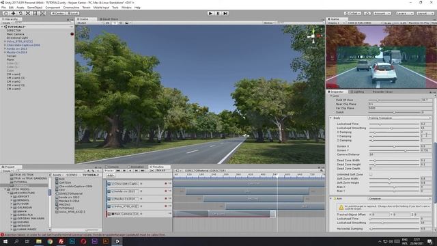The height and width of the screenshot is (246, 437).
Task: Open scene effects image dropdown
Action: (x=128, y=23)
